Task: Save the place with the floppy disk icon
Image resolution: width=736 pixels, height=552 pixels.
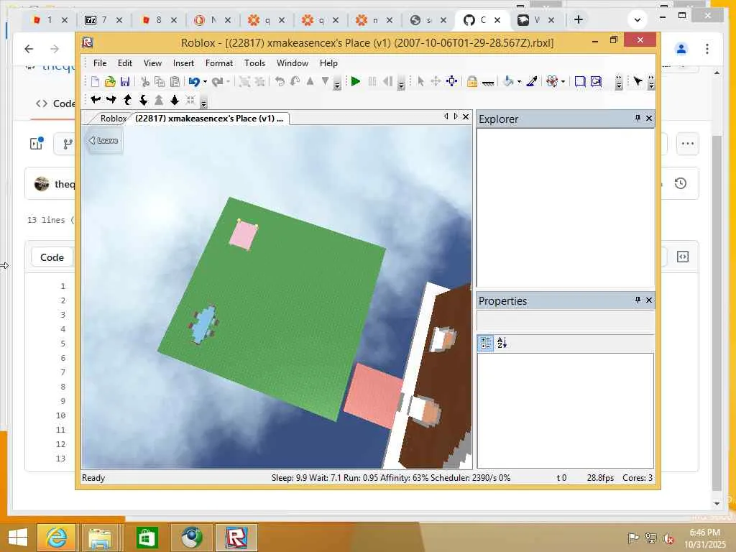Action: coord(125,82)
